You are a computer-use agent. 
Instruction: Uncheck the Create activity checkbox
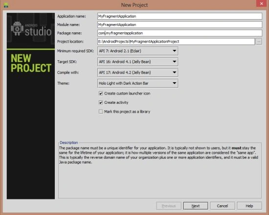point(101,102)
